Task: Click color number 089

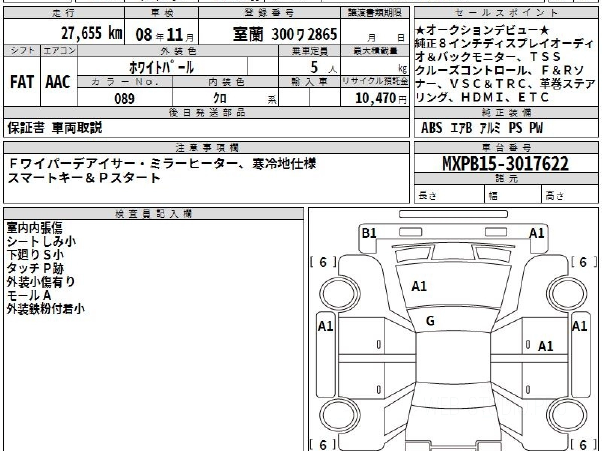Action: 124,98
